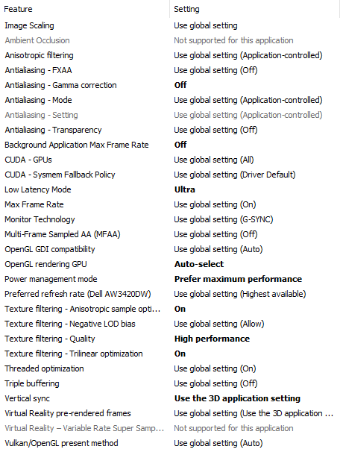Open Max Frame Rate setting value
Screen dimensions: 340x452
(x=215, y=204)
